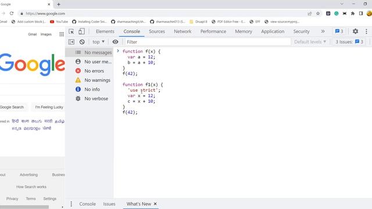Open a new browser tab with plus
Screen dimensions: 372x209
[59, 4]
